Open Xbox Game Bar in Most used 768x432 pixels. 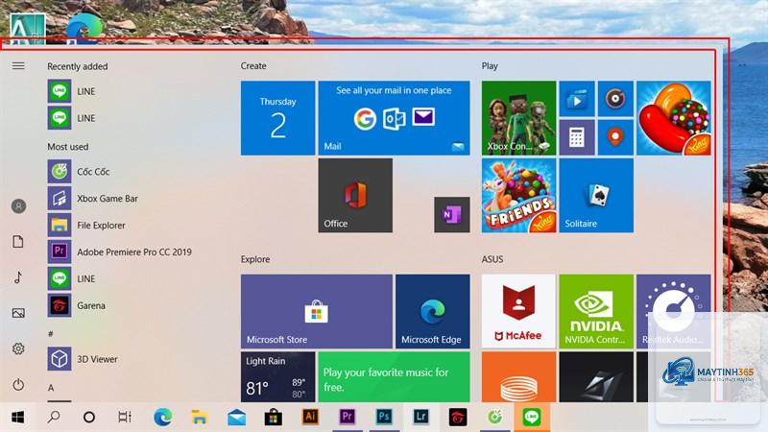132,199
